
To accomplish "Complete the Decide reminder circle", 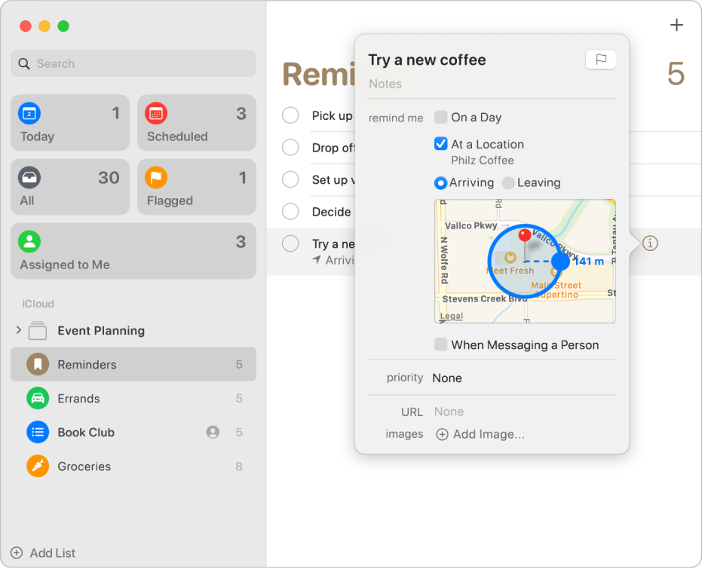I will 290,212.
